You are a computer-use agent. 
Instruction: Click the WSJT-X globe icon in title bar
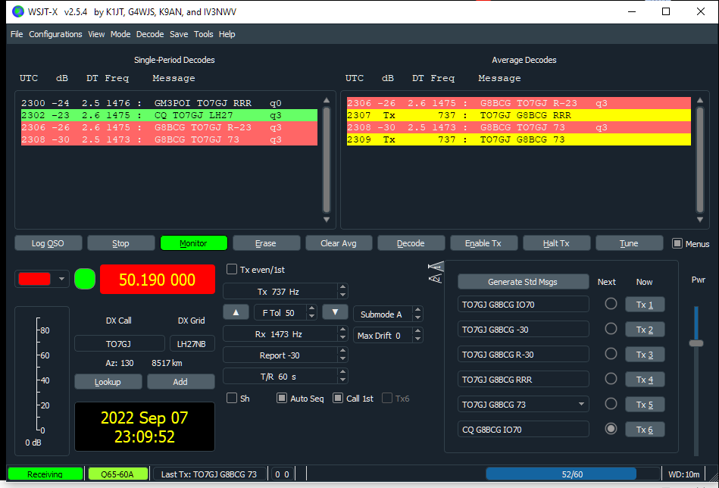coord(18,11)
